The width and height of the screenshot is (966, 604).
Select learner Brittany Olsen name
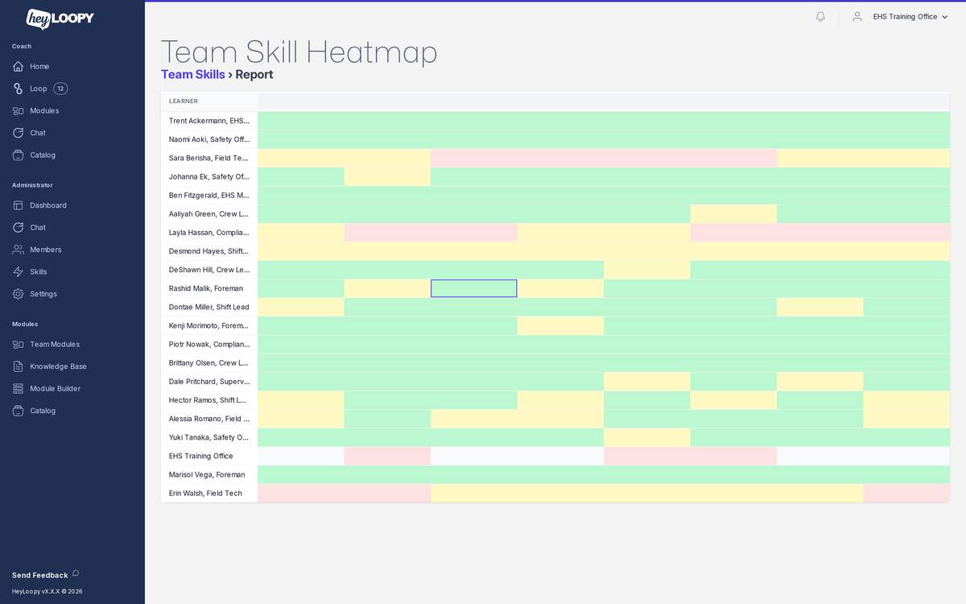point(209,362)
